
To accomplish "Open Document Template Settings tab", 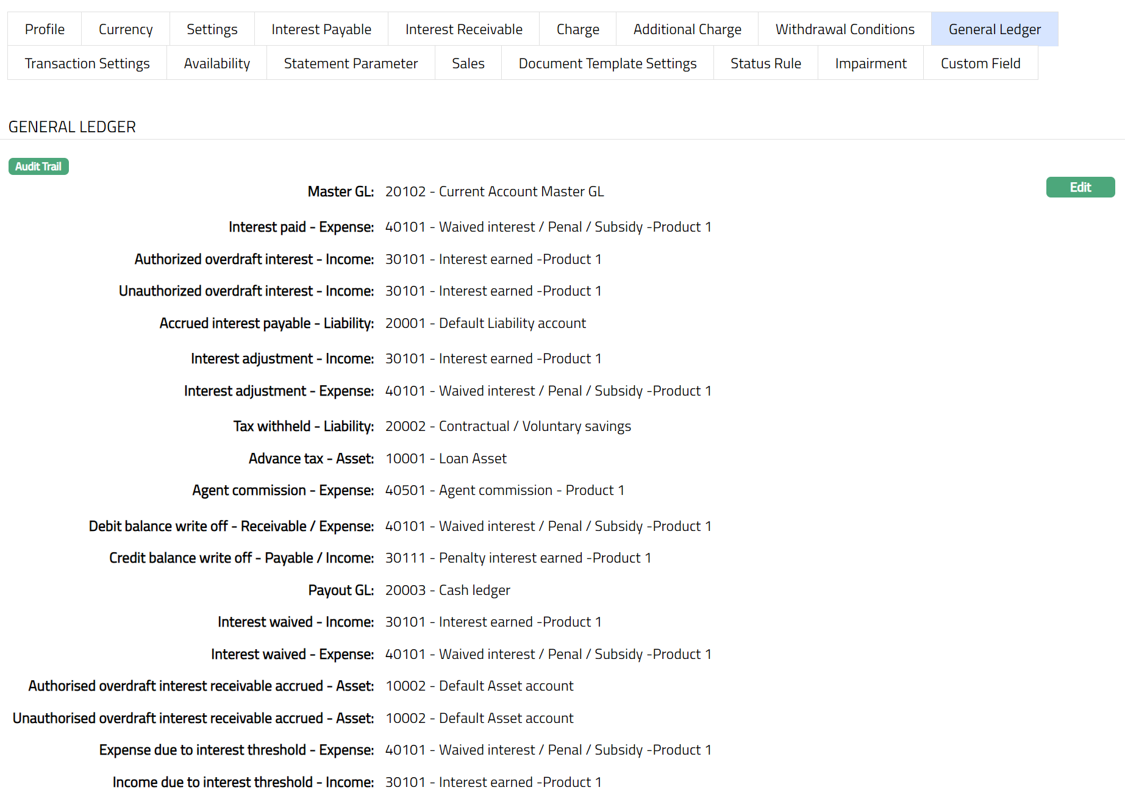I will 607,63.
